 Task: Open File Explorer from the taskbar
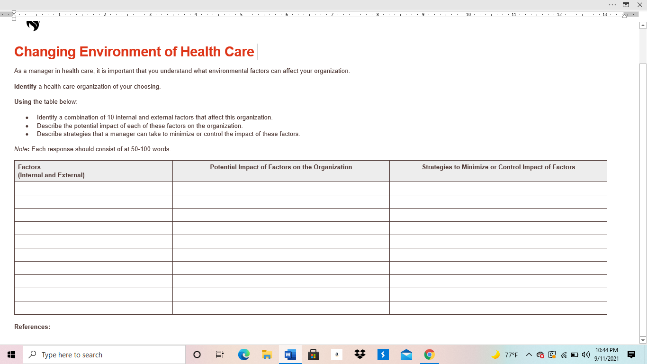coord(267,355)
